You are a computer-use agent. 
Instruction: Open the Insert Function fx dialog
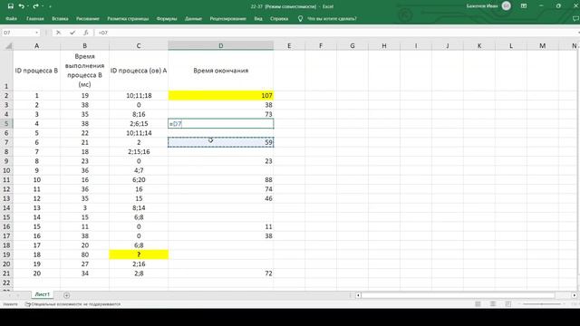86,33
